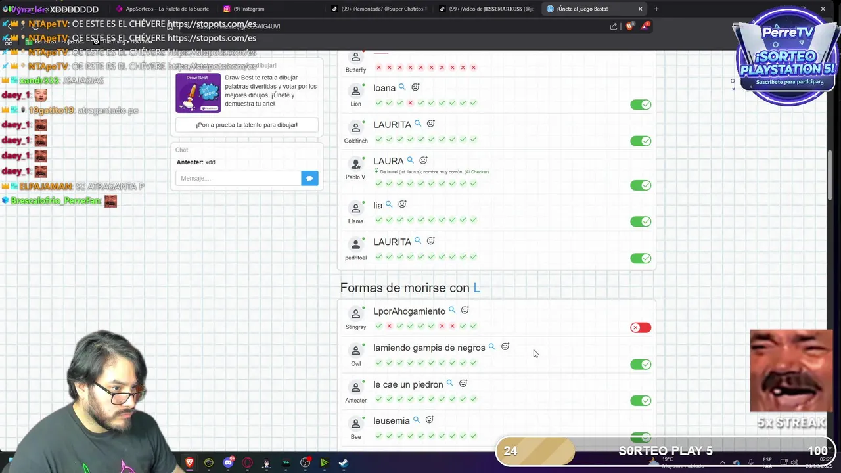Search 'LporAhogamiento' with the magnifier icon
This screenshot has height=473, width=841.
click(451, 310)
